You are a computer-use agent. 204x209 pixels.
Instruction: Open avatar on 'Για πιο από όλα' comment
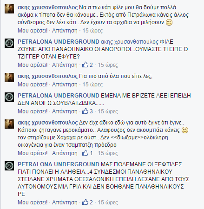tap(9, 78)
